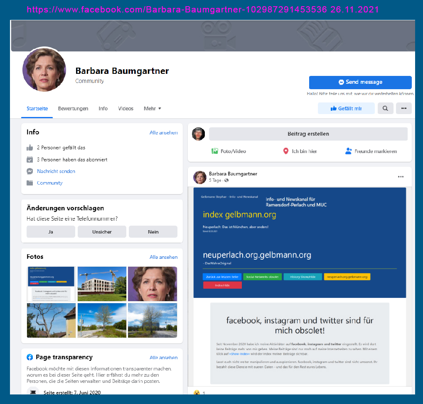This screenshot has width=423, height=404.
Task: Open the website screenshot photo thumbnail
Action: 51,284
